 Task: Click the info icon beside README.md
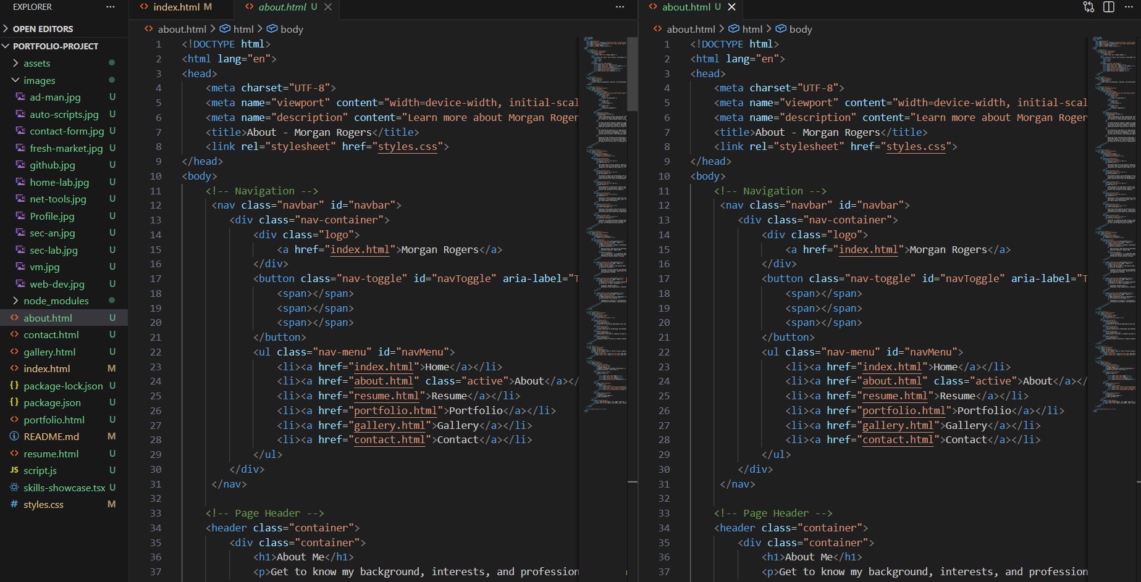(x=14, y=436)
